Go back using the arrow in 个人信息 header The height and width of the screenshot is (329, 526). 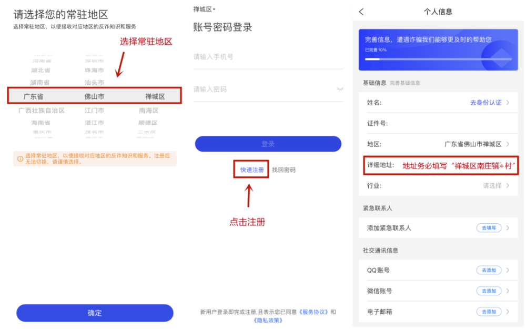click(361, 12)
